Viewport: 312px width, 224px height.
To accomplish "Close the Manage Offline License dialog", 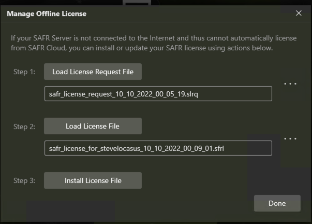I will [x=299, y=13].
